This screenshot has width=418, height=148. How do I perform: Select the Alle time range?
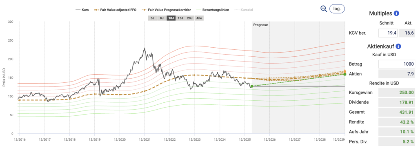[x=199, y=18]
